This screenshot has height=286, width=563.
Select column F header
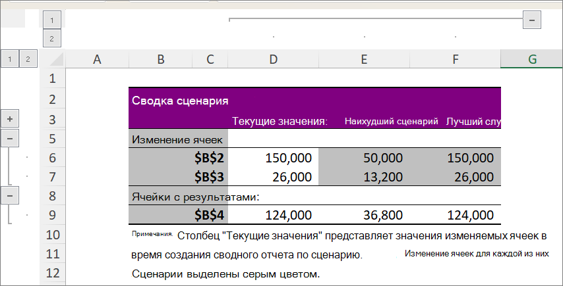(x=455, y=59)
